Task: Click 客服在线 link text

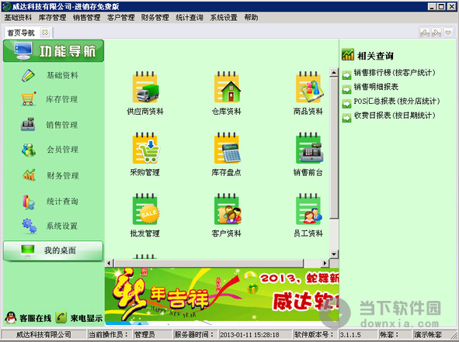Action: (35, 318)
